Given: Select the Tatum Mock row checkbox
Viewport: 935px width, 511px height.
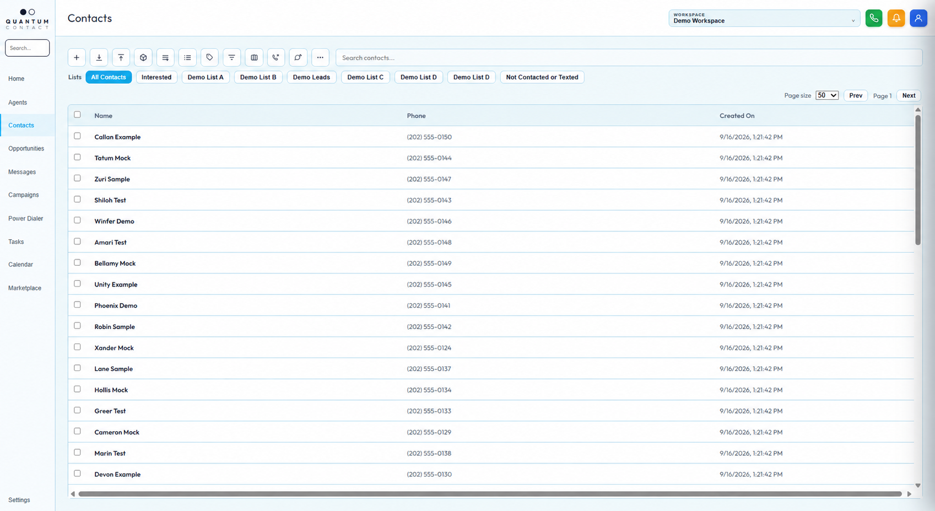Looking at the screenshot, I should [x=77, y=157].
